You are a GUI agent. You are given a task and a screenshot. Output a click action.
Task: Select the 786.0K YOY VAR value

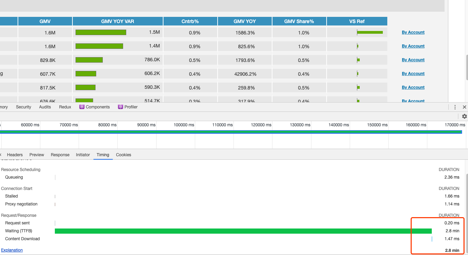[x=152, y=60]
